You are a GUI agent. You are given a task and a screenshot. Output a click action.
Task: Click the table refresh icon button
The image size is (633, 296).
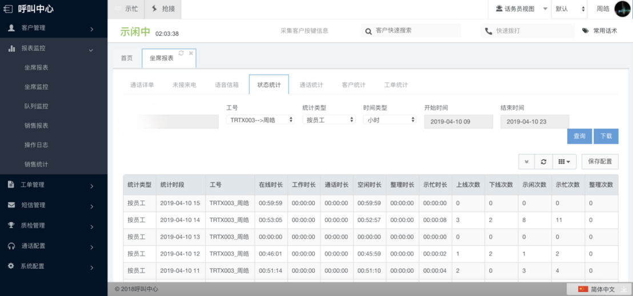(x=543, y=162)
